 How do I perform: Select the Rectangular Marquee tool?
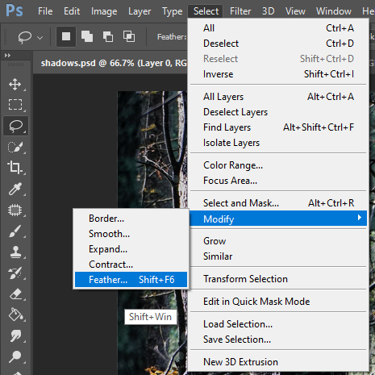click(x=15, y=105)
